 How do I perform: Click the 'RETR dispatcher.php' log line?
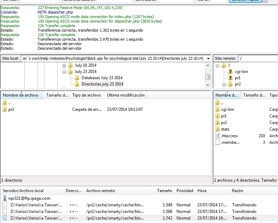point(55,12)
